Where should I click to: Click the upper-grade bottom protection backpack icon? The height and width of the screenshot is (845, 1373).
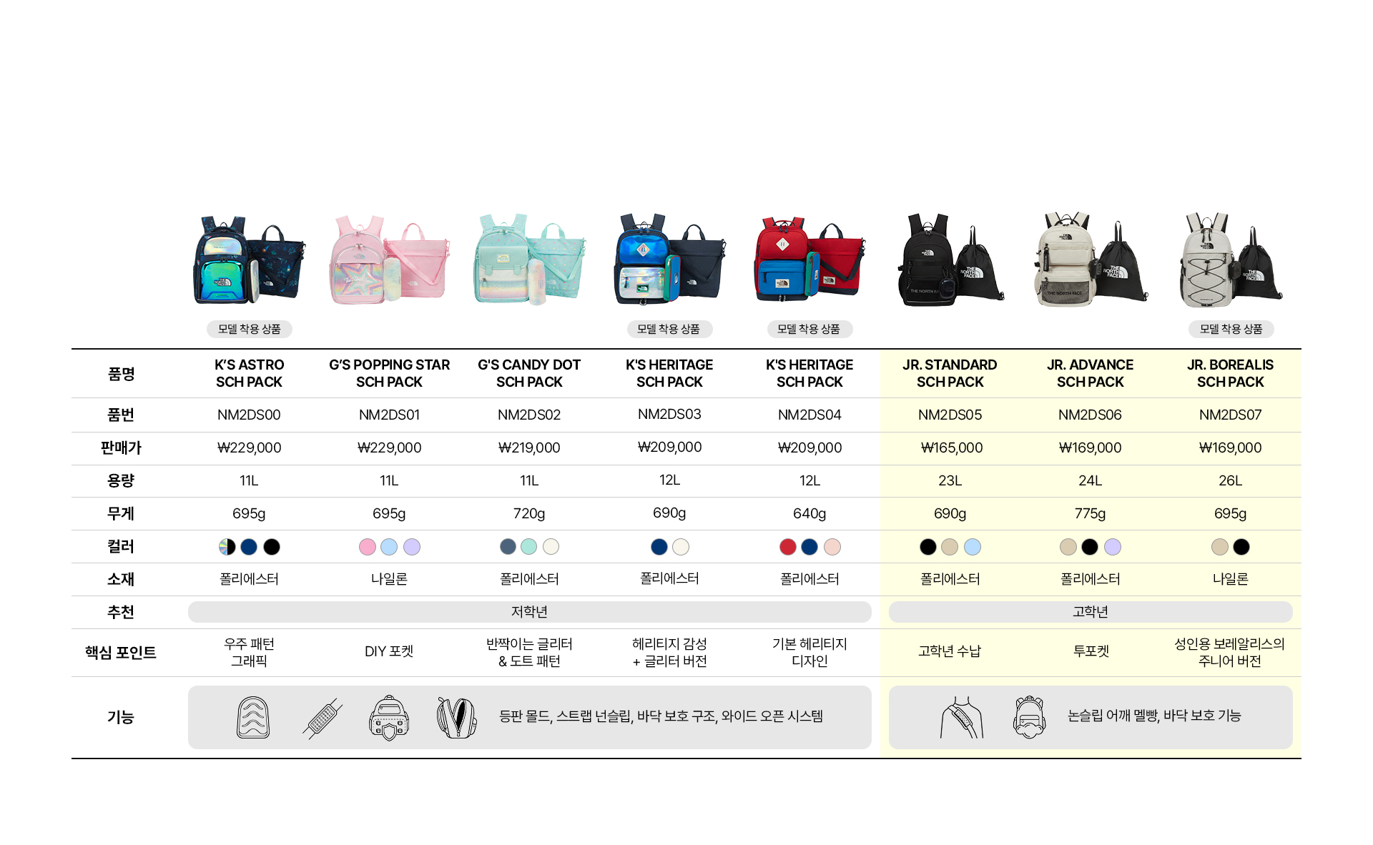click(1029, 718)
